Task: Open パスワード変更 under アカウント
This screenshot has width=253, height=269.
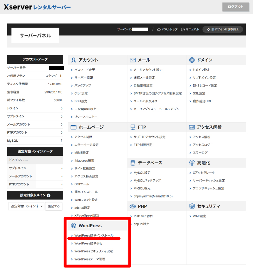Action: point(85,70)
